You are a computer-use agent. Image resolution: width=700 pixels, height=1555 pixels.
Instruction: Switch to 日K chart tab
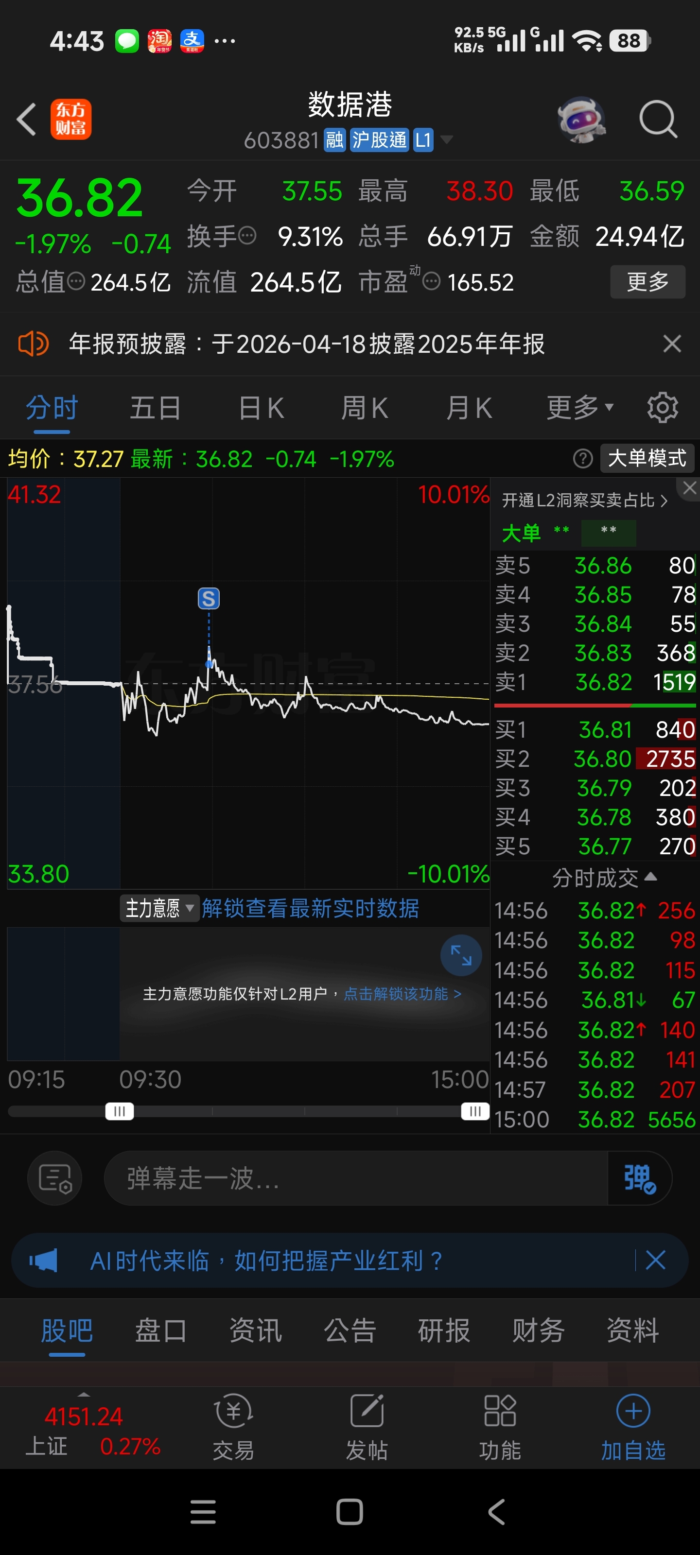coord(261,408)
